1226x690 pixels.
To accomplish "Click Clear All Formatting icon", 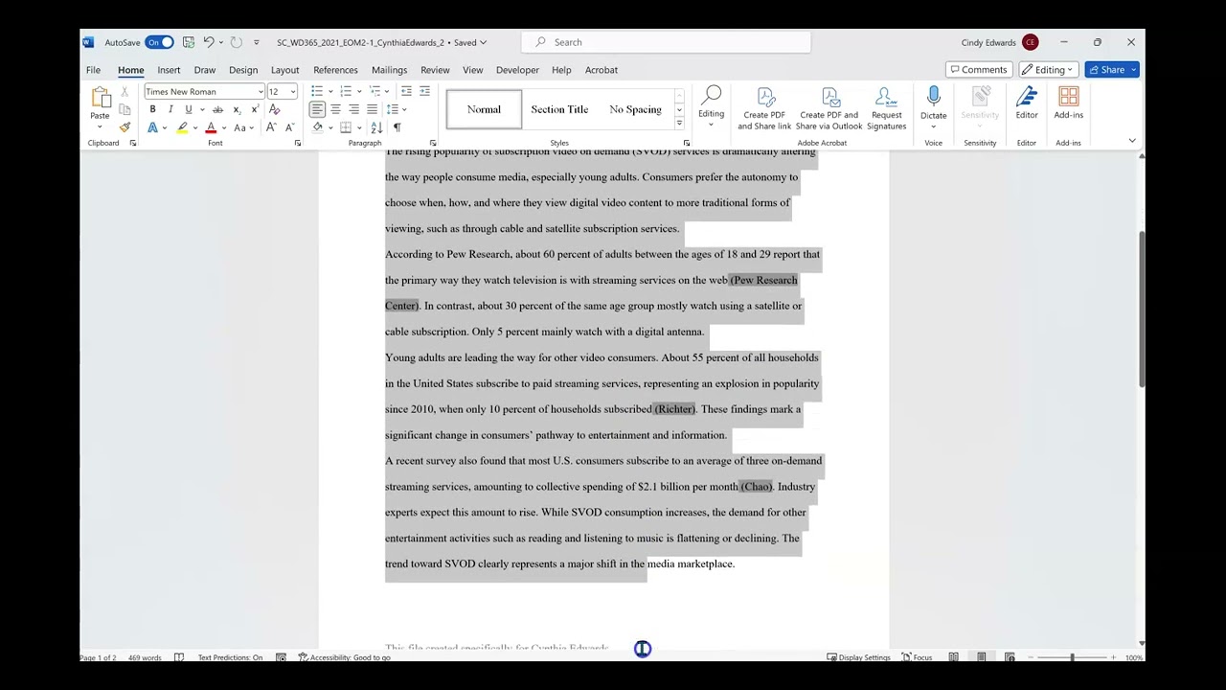I will coord(274,109).
